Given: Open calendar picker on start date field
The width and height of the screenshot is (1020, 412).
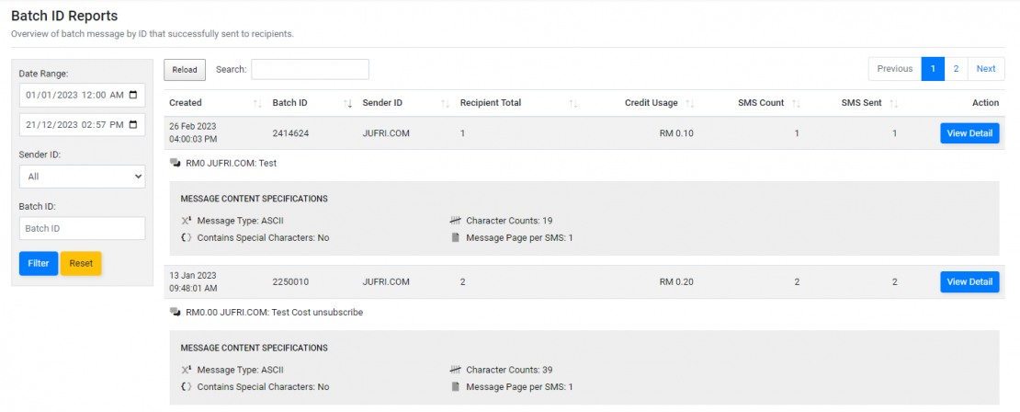Looking at the screenshot, I should 133,95.
